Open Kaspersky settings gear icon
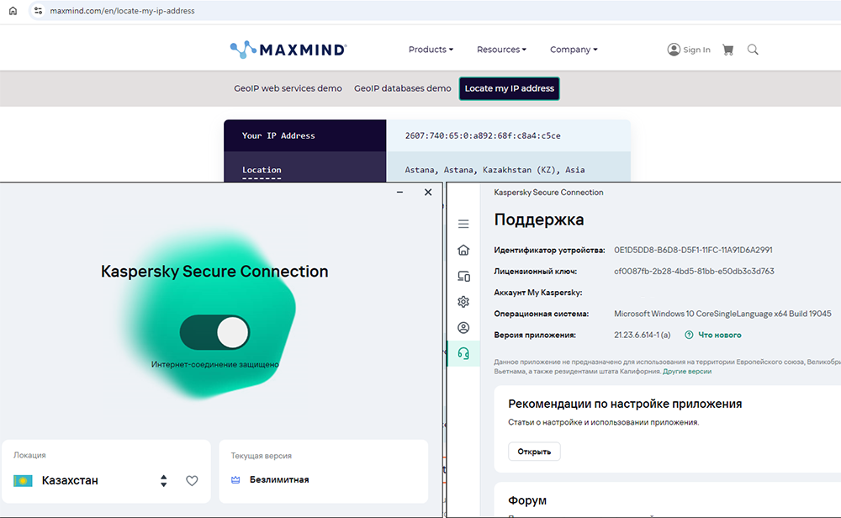 point(463,302)
